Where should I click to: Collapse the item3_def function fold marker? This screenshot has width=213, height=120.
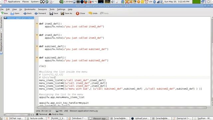(x=37, y=35)
